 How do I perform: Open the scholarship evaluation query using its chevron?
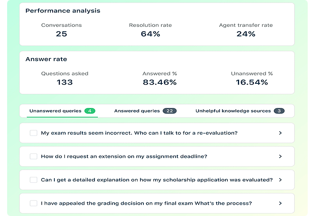[x=280, y=180]
